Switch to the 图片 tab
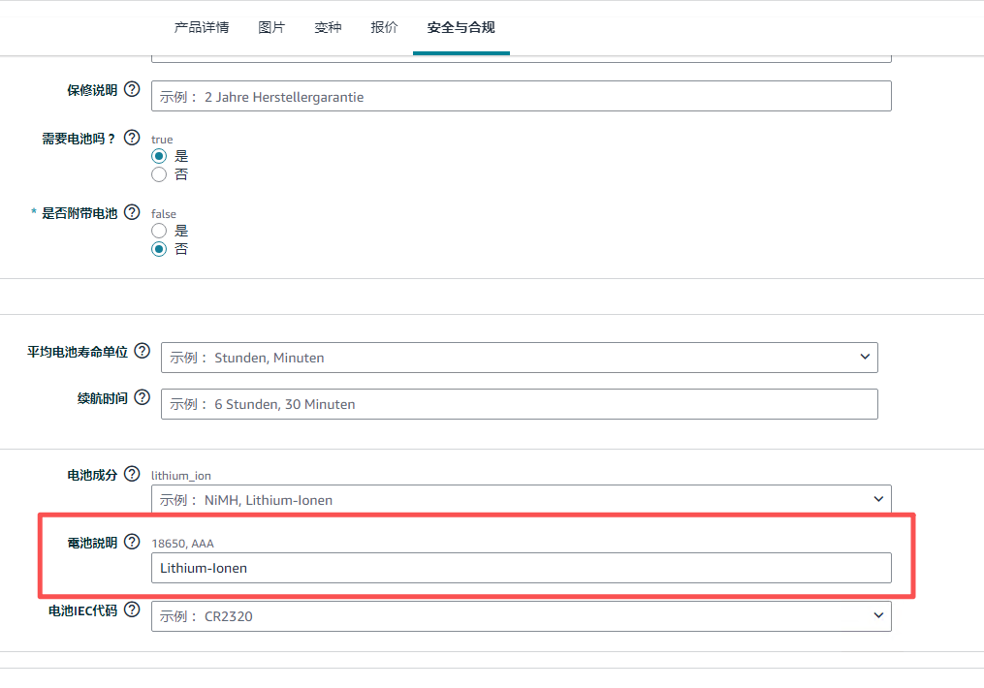The height and width of the screenshot is (688, 984). point(271,27)
